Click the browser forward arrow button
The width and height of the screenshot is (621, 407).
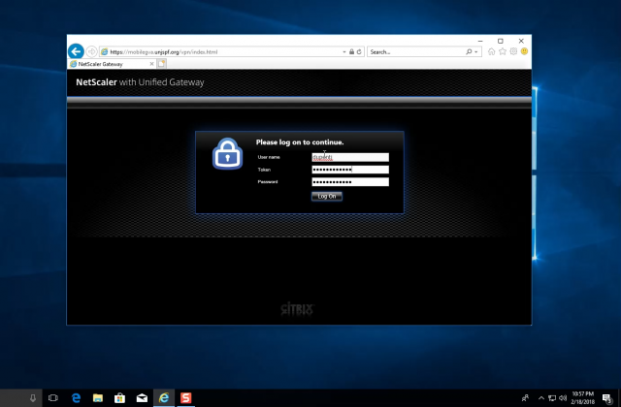click(x=91, y=51)
